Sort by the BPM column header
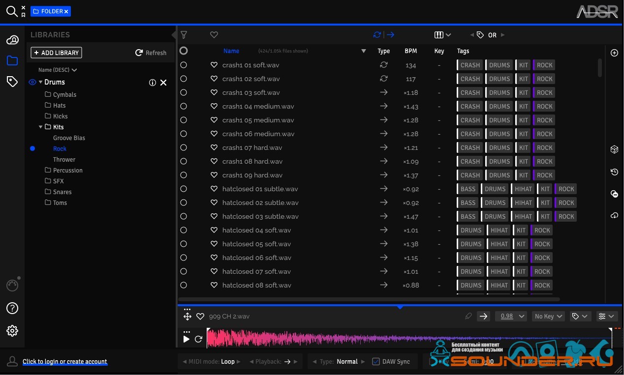This screenshot has height=375, width=624. 410,51
